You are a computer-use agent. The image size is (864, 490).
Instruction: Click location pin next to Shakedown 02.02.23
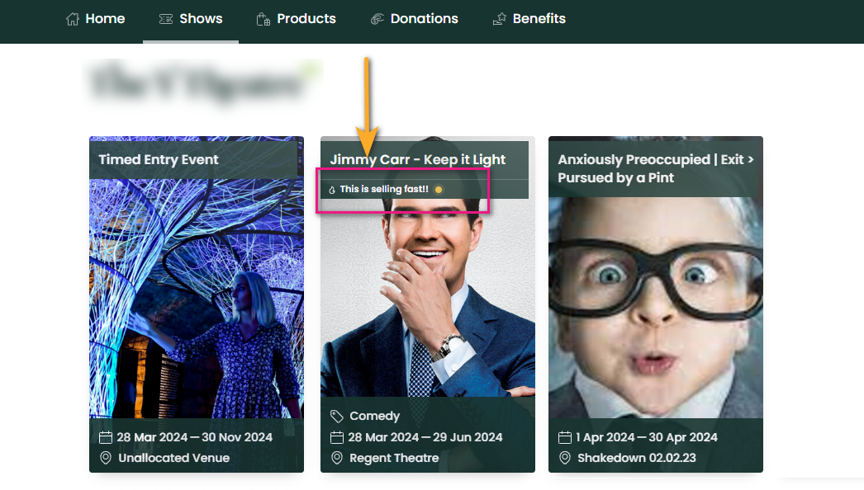click(x=565, y=458)
